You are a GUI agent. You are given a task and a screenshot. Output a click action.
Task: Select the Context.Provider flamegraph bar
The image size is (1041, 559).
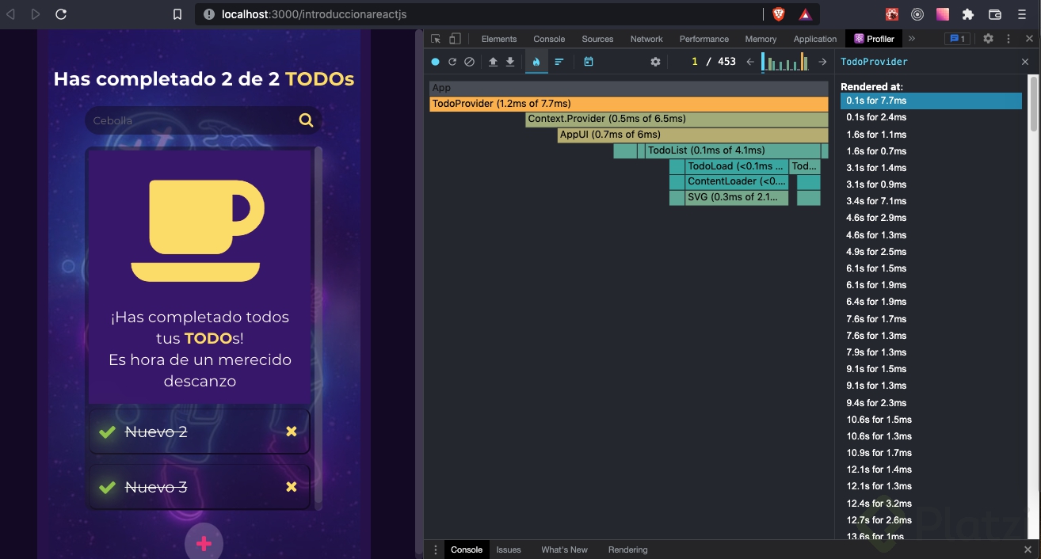click(677, 119)
